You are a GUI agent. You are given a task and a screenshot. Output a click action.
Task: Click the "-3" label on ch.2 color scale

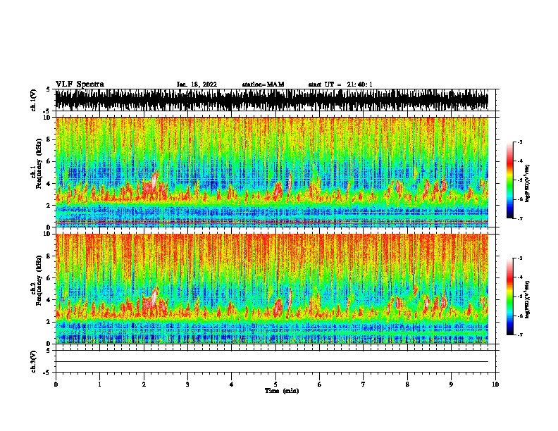pos(519,258)
